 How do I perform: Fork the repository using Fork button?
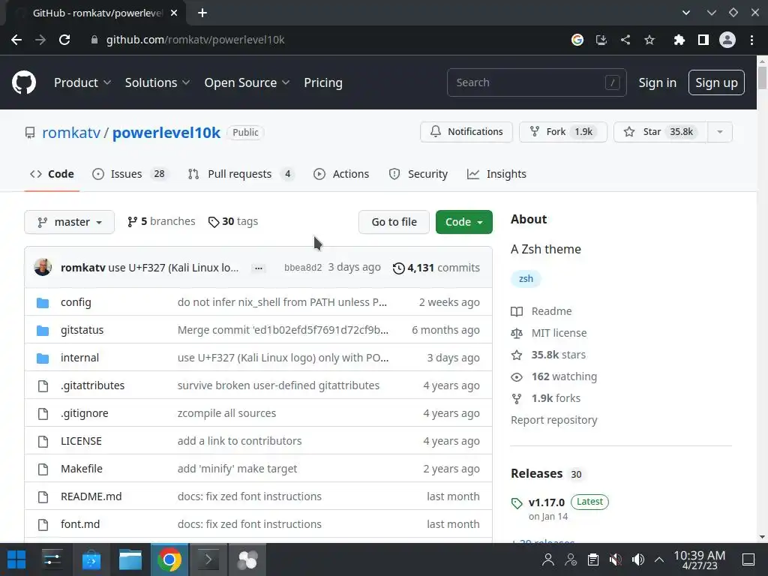click(x=562, y=132)
